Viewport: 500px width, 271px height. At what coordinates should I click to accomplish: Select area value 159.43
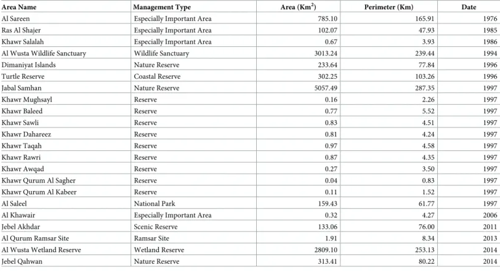click(x=328, y=203)
